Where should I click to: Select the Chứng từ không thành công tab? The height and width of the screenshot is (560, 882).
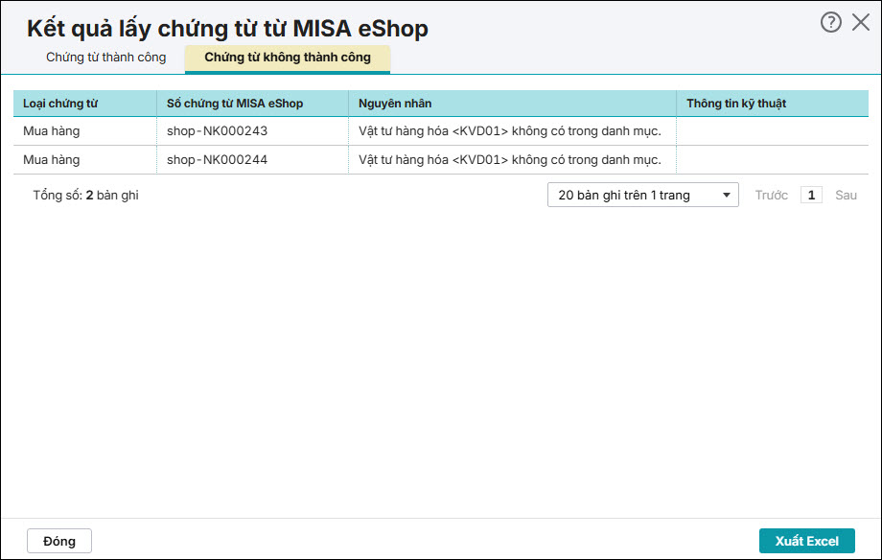point(288,58)
